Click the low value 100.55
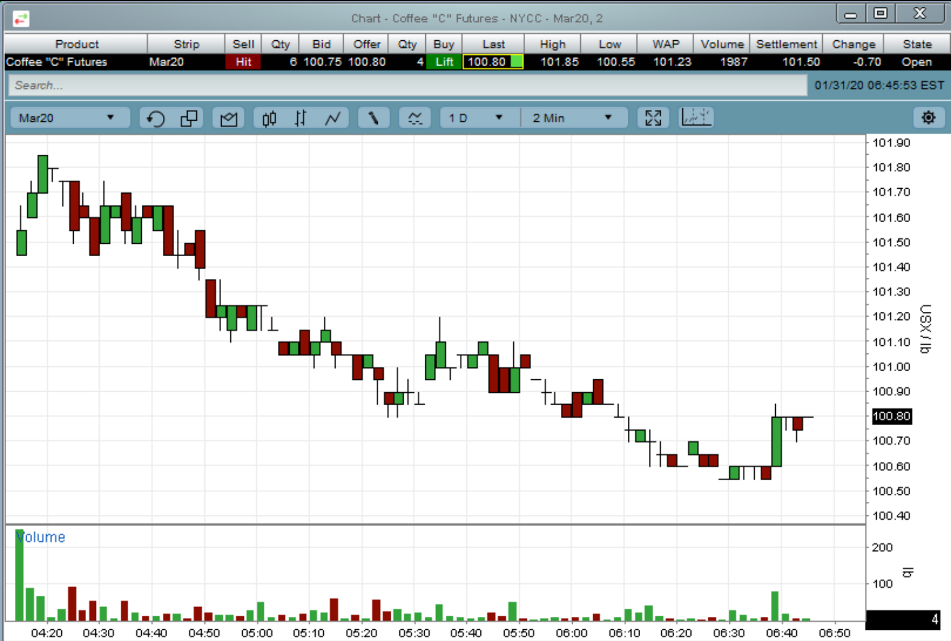 pos(615,62)
